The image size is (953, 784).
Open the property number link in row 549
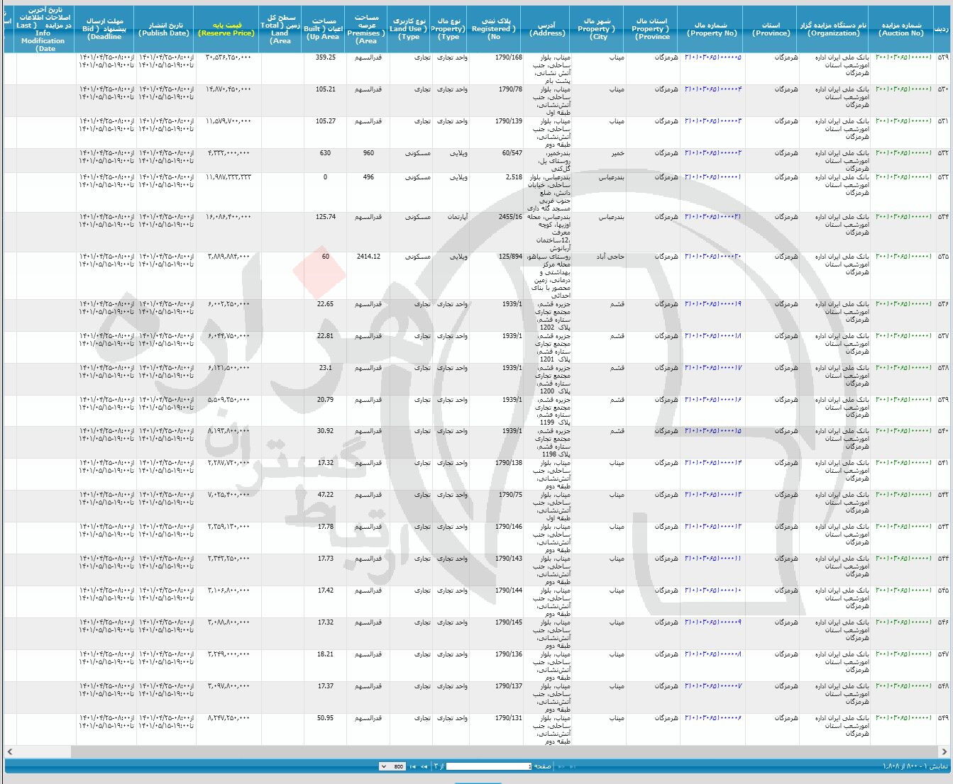point(713,718)
